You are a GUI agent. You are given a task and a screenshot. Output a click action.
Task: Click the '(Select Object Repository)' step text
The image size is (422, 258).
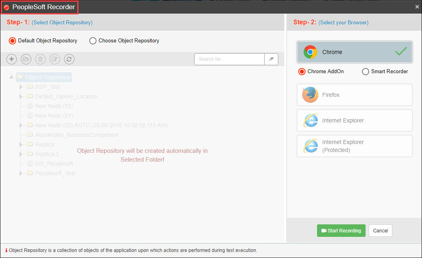click(62, 22)
